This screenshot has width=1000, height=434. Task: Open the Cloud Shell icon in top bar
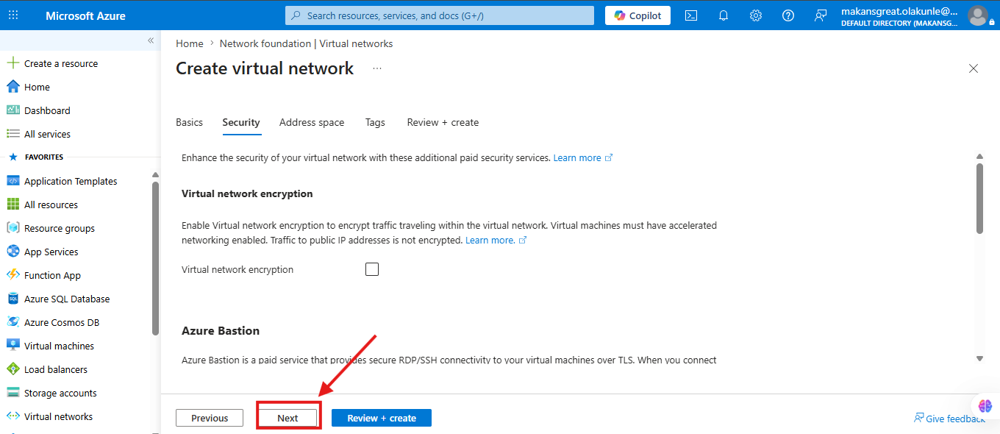click(691, 15)
